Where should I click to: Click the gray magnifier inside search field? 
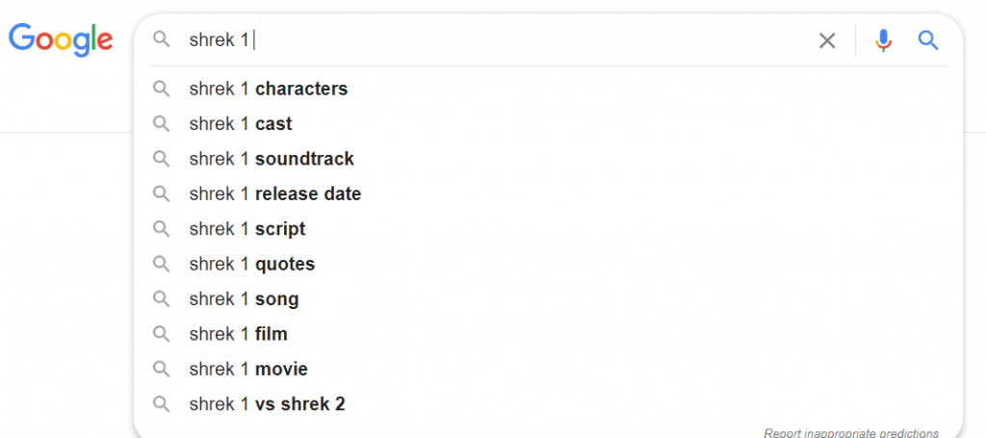pos(162,40)
